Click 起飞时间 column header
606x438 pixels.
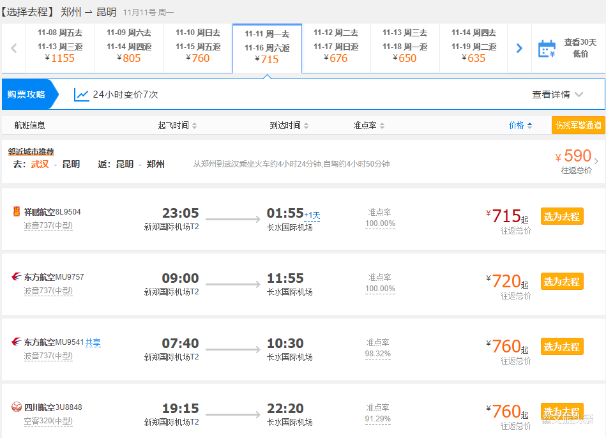(174, 125)
